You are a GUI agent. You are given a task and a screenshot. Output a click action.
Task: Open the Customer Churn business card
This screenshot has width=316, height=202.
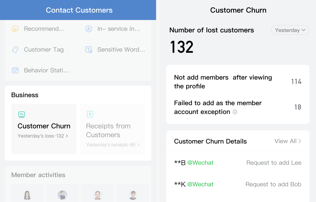[x=44, y=129]
